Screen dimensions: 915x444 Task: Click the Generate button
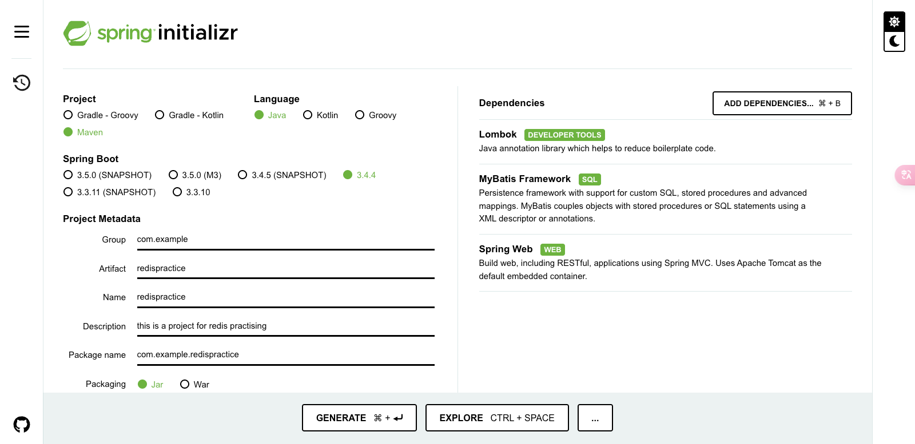click(x=359, y=418)
